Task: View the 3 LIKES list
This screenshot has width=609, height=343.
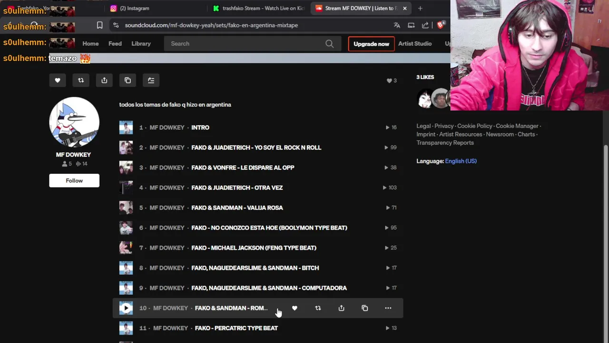Action: 425,77
